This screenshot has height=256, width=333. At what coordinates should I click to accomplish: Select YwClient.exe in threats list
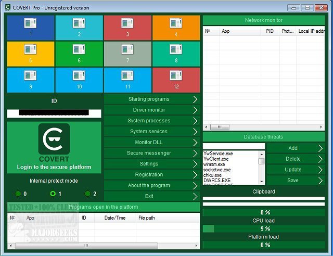(216, 159)
